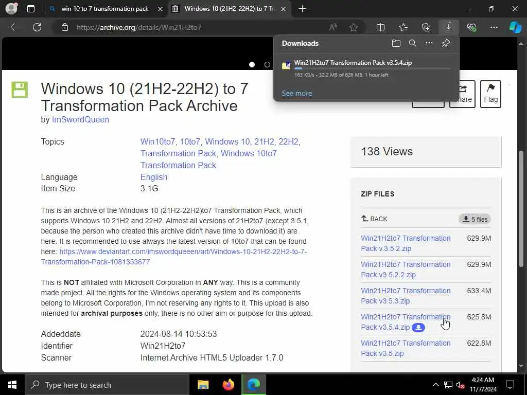The image size is (527, 395).
Task: Click the download badge next to v3.5.4.zip
Action: point(418,328)
